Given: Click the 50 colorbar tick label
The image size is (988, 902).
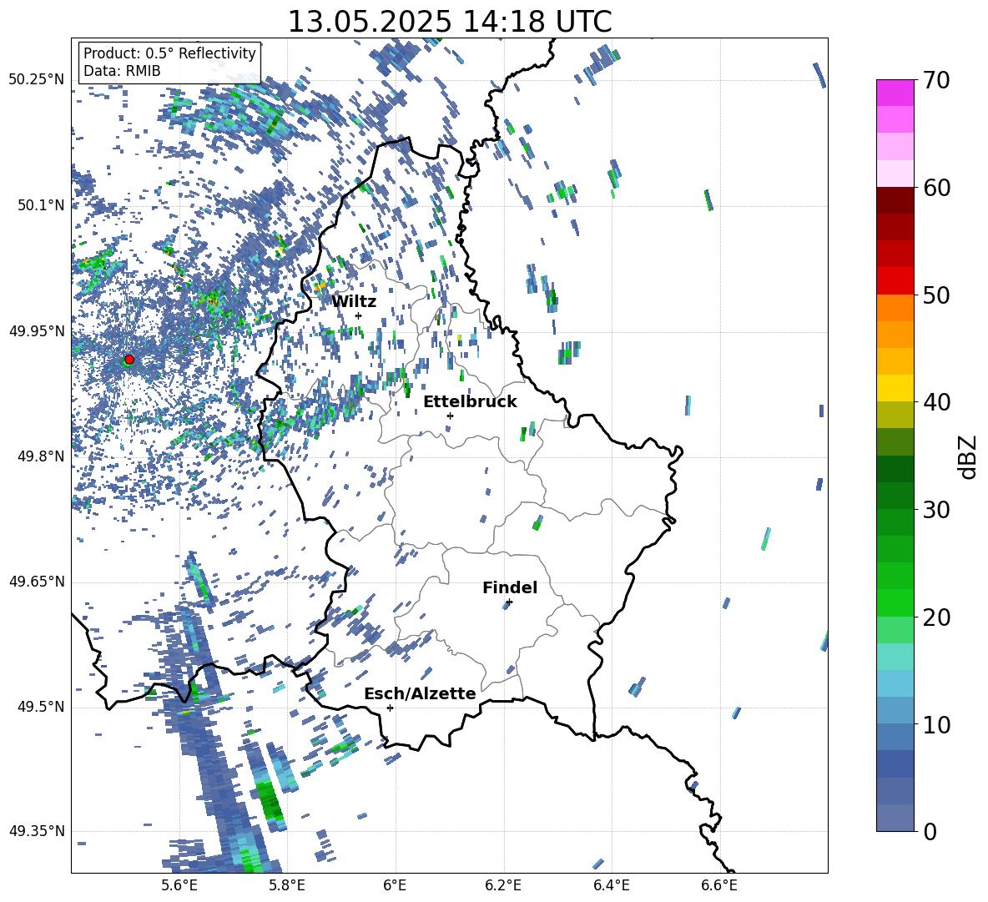Looking at the screenshot, I should coord(936,295).
